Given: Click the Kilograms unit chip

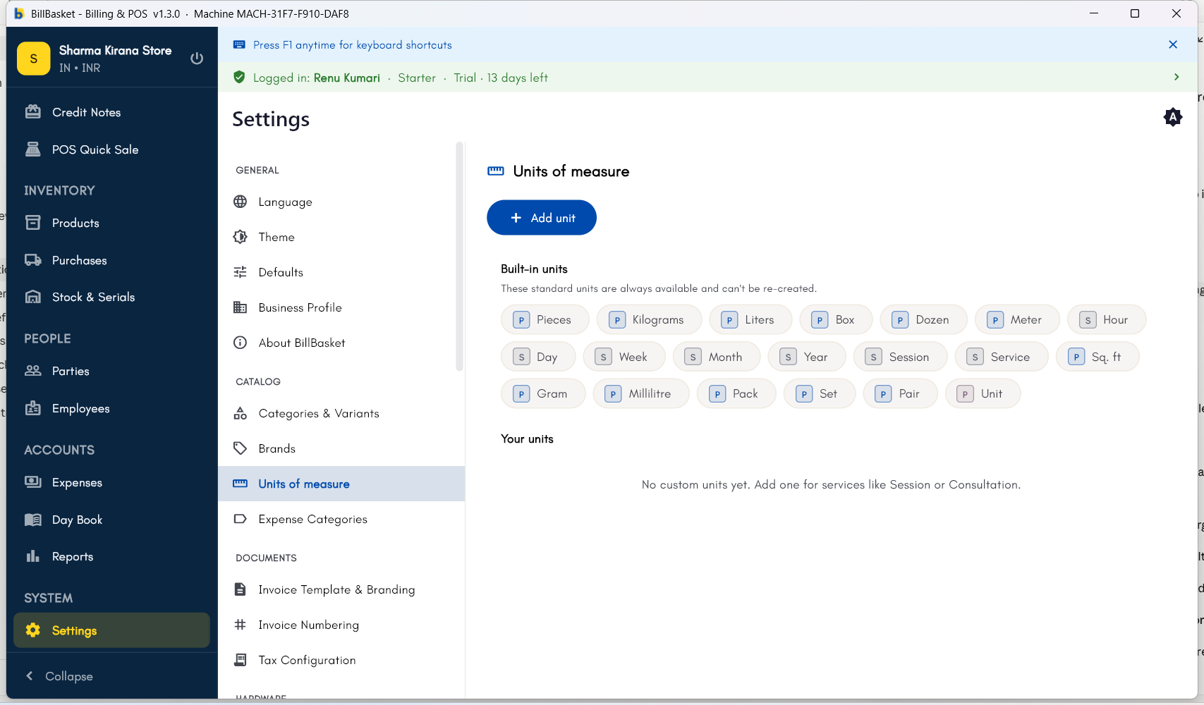Looking at the screenshot, I should click(649, 319).
